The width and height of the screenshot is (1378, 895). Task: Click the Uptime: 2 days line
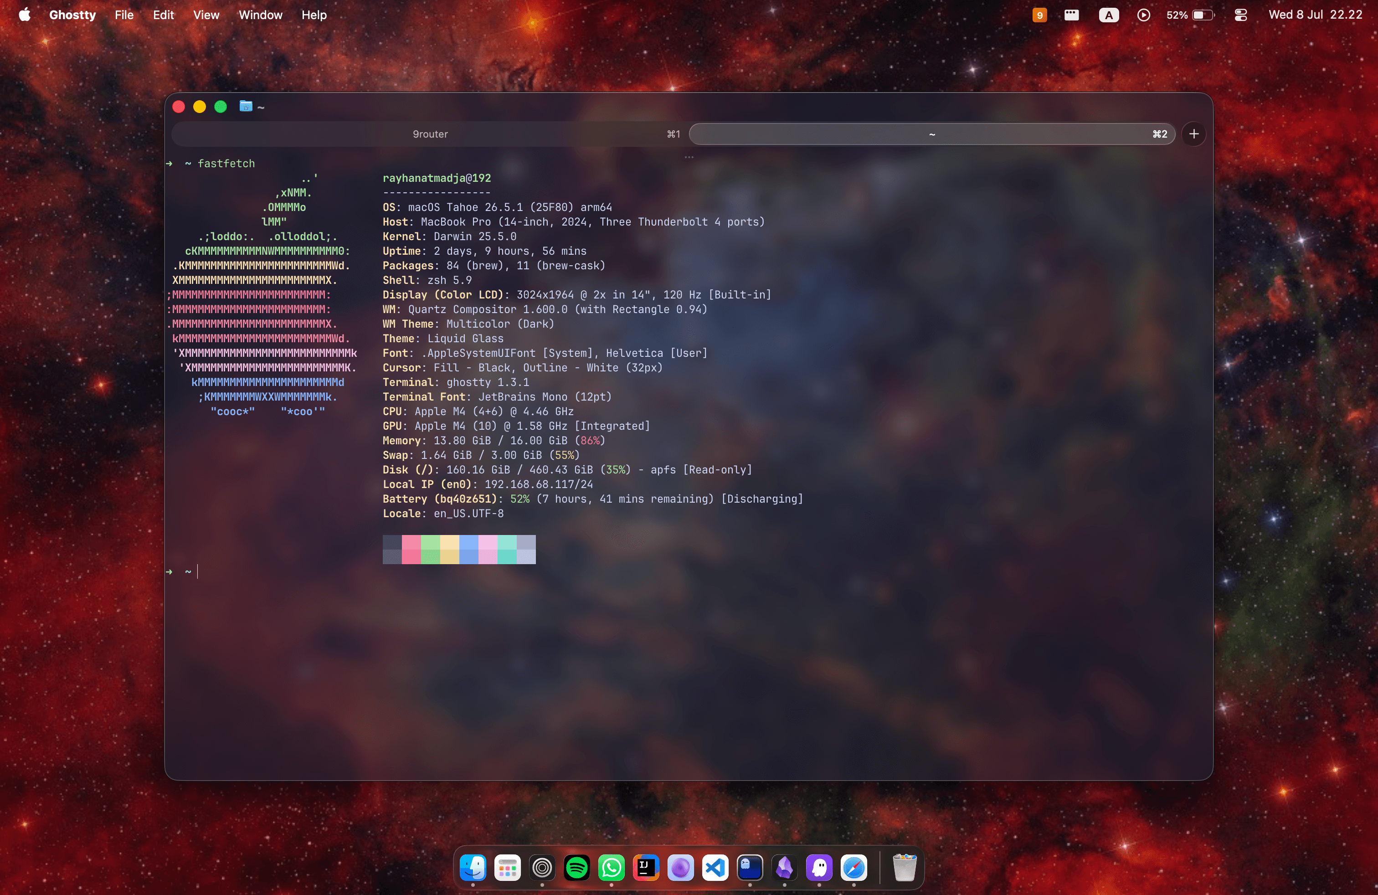tap(484, 251)
